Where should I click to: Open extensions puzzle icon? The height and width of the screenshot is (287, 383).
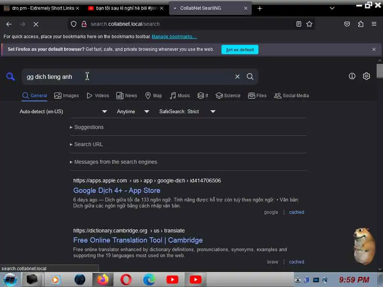point(361,24)
